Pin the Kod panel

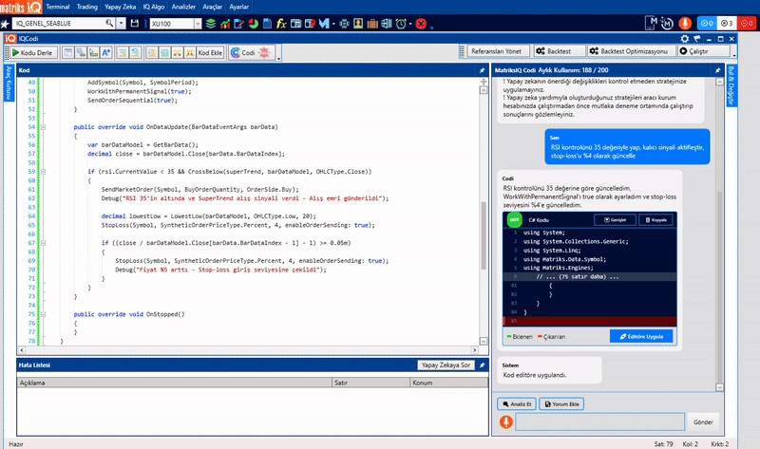coord(482,70)
